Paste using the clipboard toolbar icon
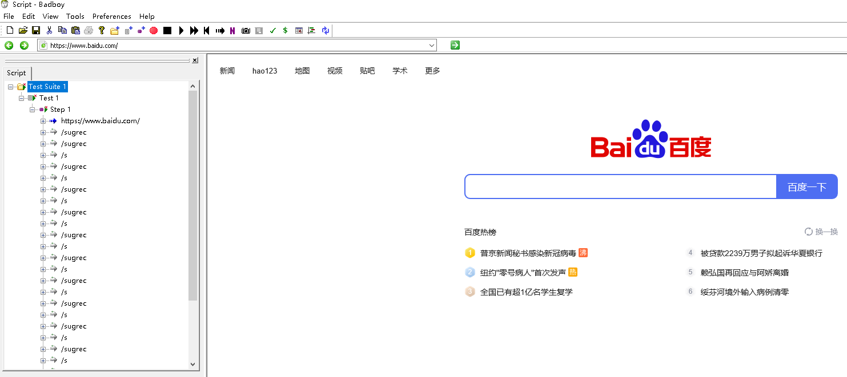The width and height of the screenshot is (847, 377). pyautogui.click(x=75, y=30)
